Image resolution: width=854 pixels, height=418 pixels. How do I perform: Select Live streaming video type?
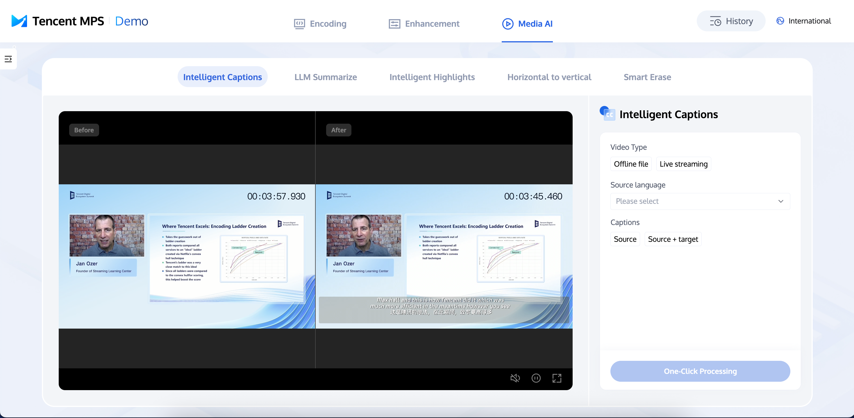click(683, 164)
